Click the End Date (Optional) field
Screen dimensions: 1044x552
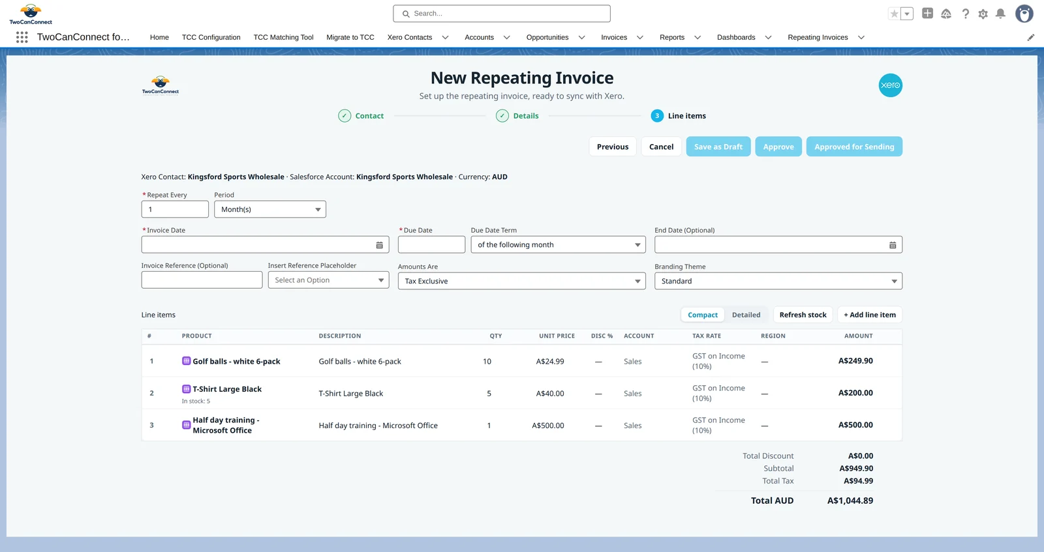778,245
